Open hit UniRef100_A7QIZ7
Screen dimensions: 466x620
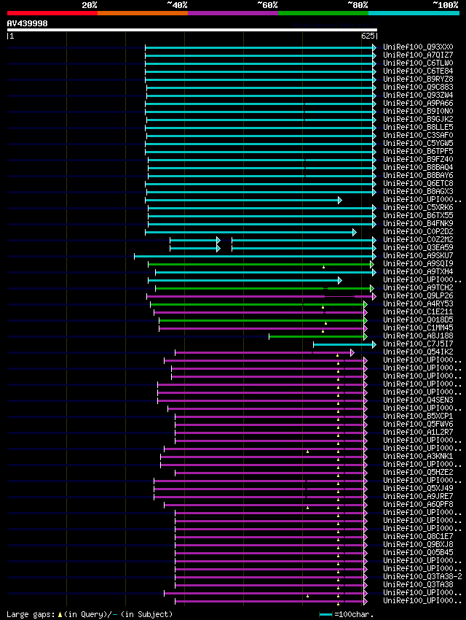[418, 55]
